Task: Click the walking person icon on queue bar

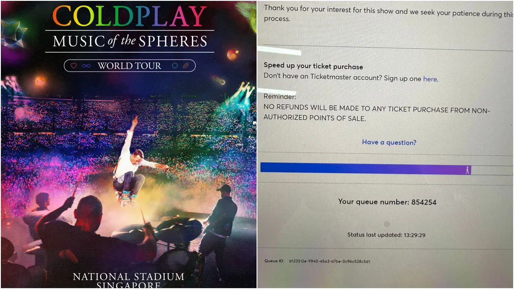Action: (468, 170)
